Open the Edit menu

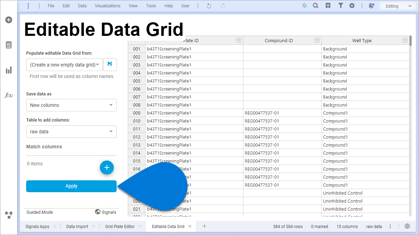click(x=66, y=6)
